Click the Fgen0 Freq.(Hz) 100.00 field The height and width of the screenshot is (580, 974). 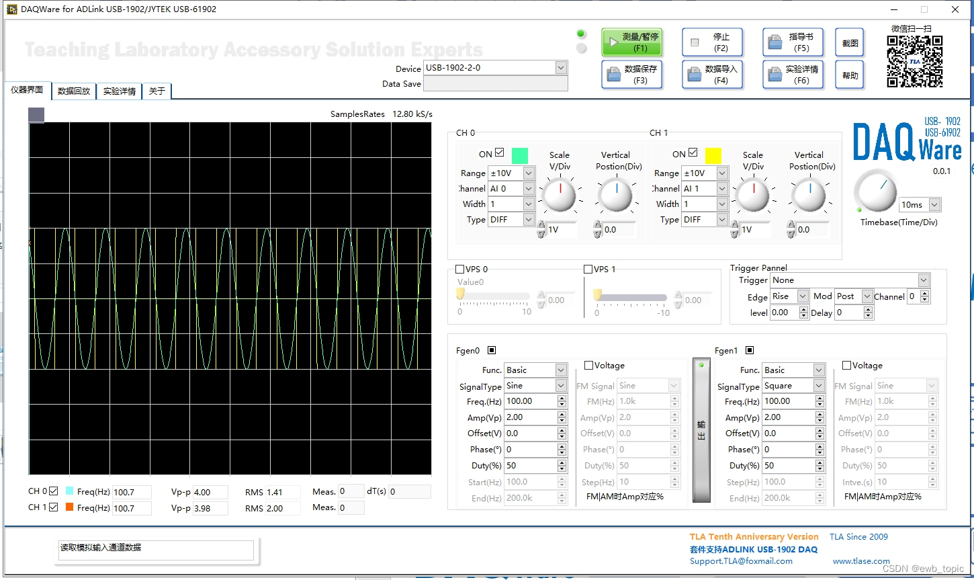[x=531, y=401]
